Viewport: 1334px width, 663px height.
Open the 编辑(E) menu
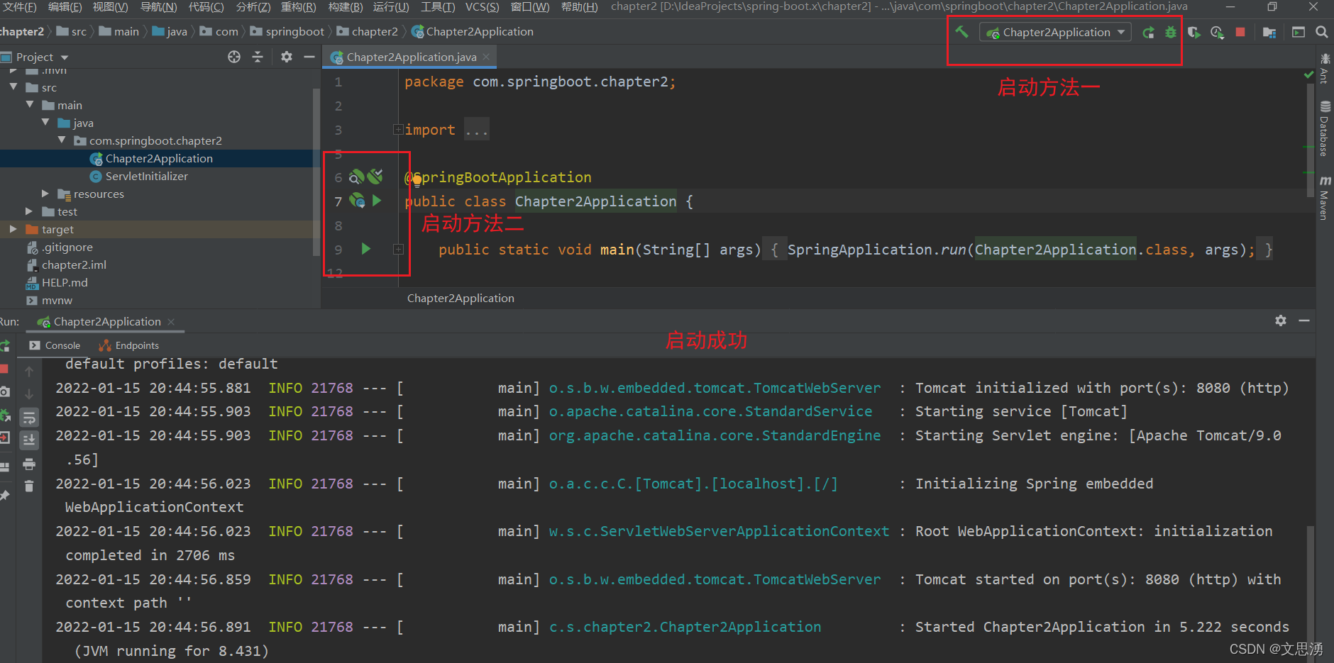pyautogui.click(x=65, y=7)
